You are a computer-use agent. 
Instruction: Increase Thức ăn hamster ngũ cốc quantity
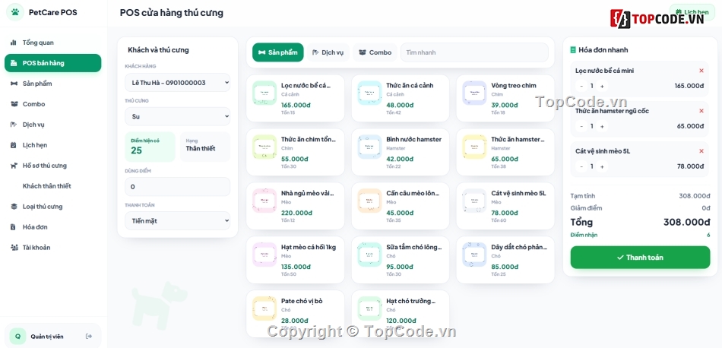(602, 126)
